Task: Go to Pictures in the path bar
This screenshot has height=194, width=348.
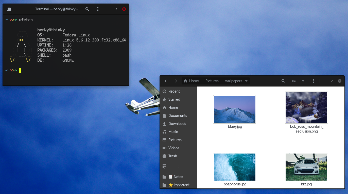Action: pos(212,81)
